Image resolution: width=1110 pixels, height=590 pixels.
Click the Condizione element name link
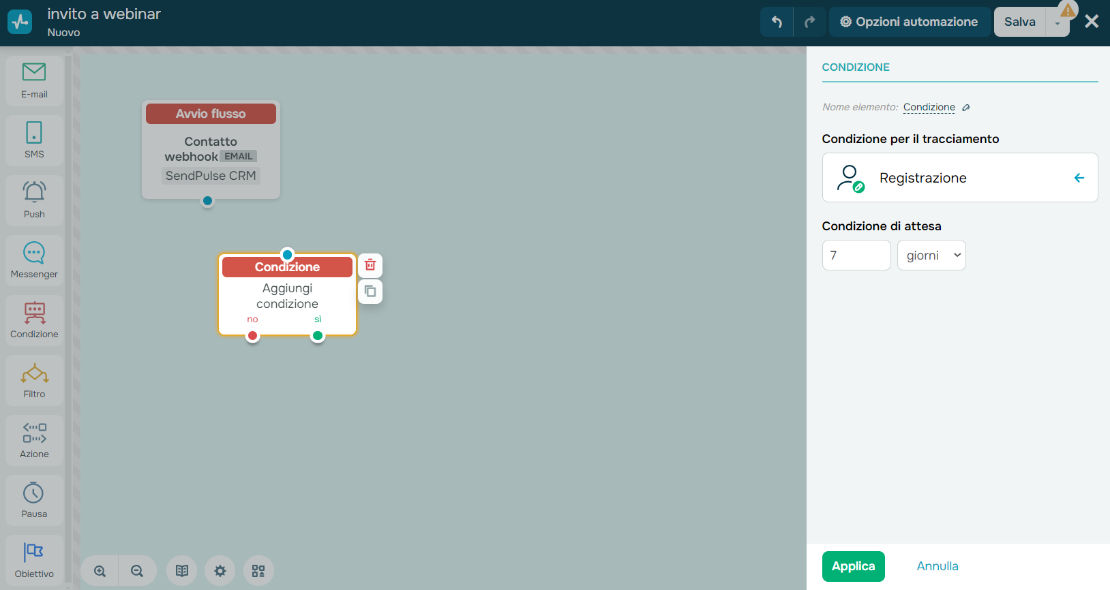click(929, 107)
